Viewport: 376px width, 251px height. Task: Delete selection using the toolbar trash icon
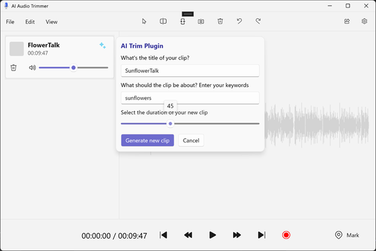pos(220,21)
